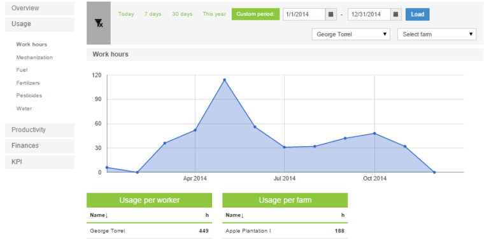
Task: Filter by 30 days
Action: tap(182, 14)
